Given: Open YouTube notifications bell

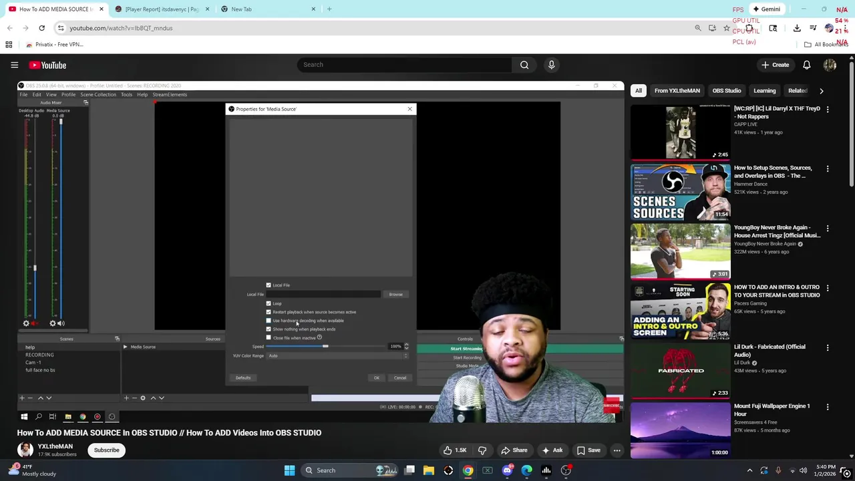Looking at the screenshot, I should click(806, 65).
